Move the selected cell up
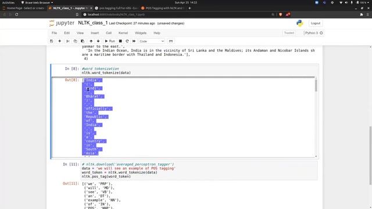 [91, 41]
